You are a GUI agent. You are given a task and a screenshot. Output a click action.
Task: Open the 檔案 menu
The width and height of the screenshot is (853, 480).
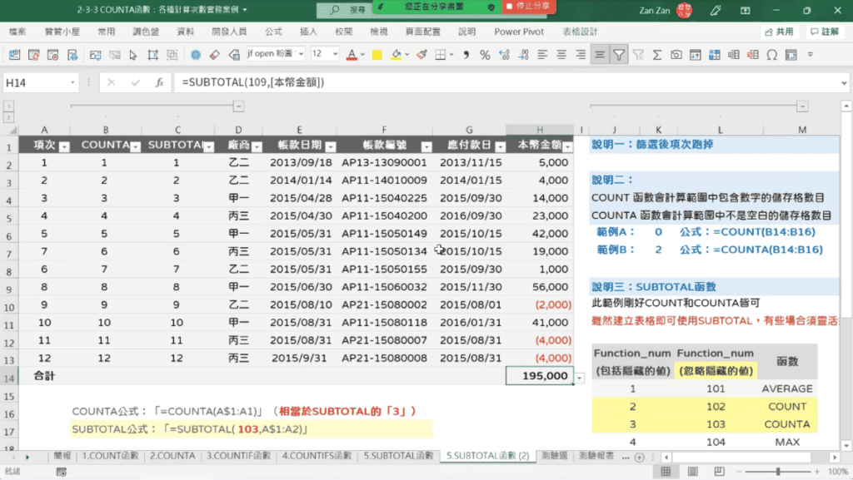(x=17, y=32)
